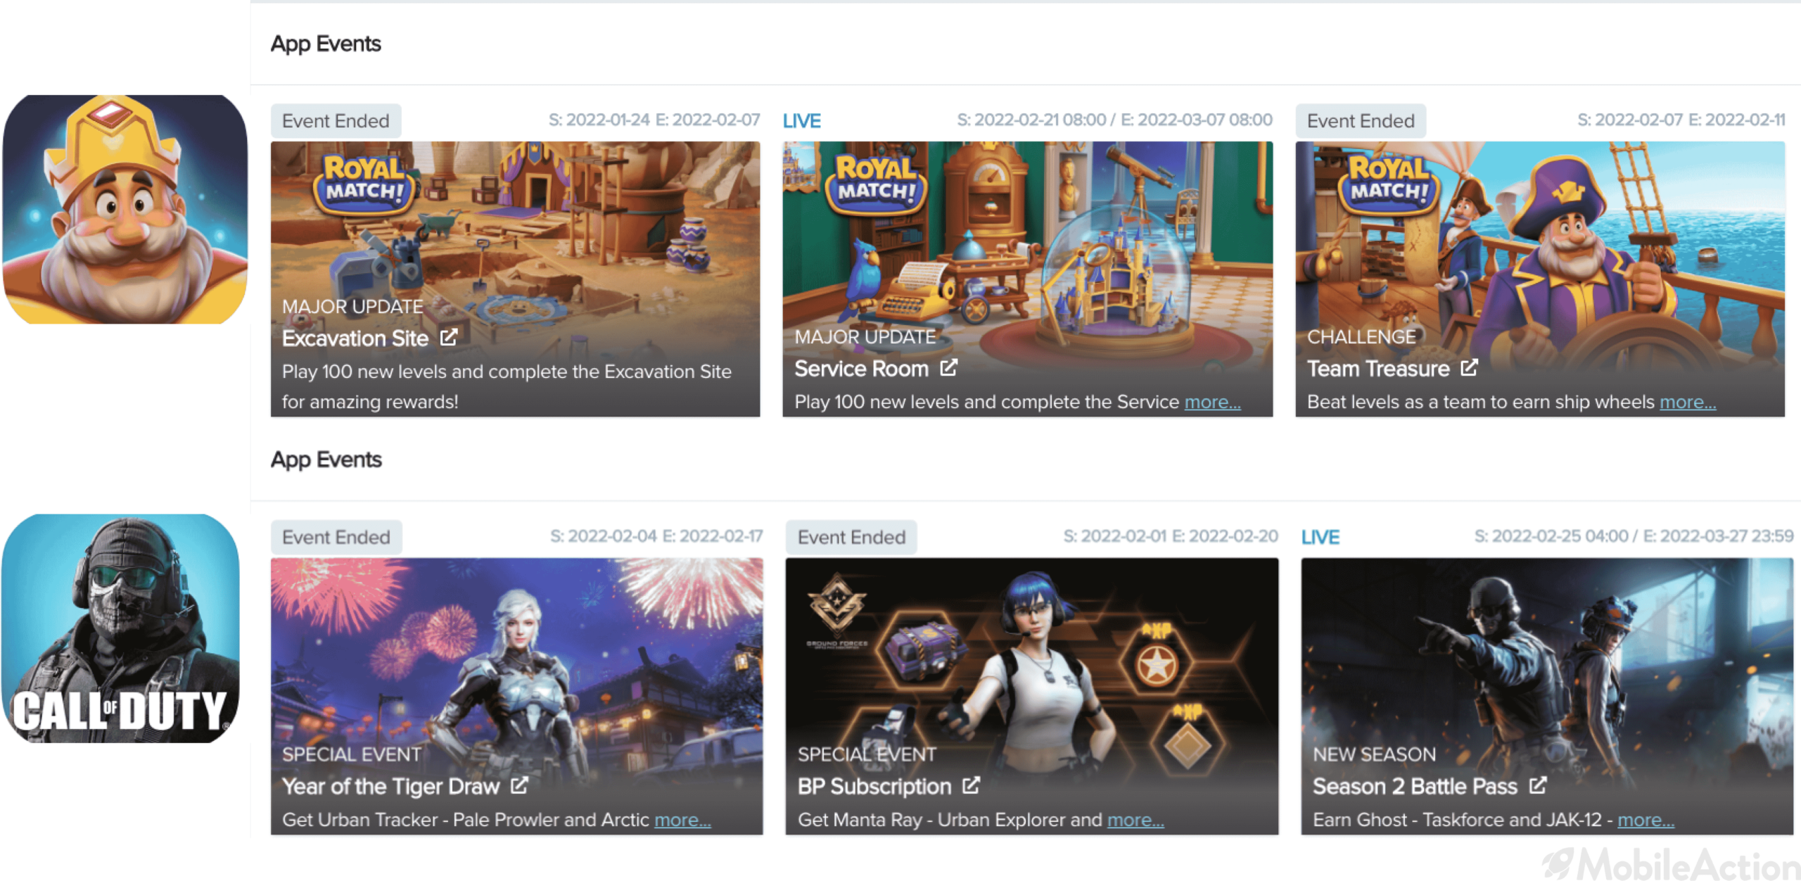Click the Call of Duty 'App Events' heading
Image resolution: width=1801 pixels, height=881 pixels.
click(326, 459)
